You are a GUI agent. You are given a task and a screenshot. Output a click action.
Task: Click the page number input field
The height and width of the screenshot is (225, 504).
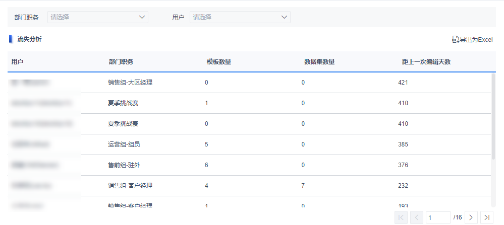click(438, 217)
